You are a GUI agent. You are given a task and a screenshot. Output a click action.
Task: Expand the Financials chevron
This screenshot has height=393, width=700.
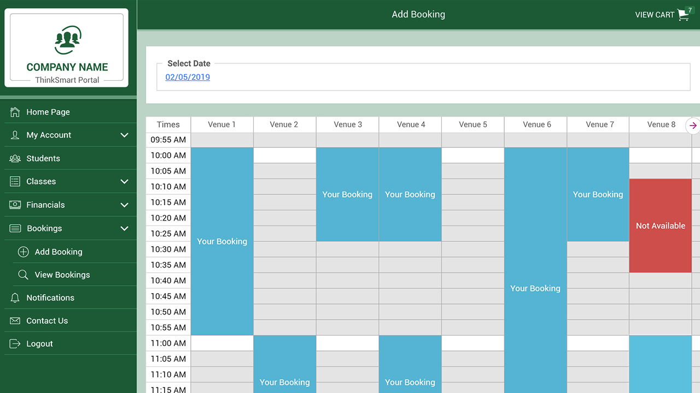click(x=124, y=205)
